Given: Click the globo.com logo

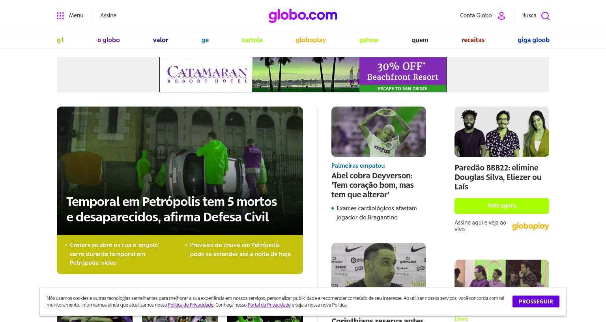Looking at the screenshot, I should click(x=303, y=15).
